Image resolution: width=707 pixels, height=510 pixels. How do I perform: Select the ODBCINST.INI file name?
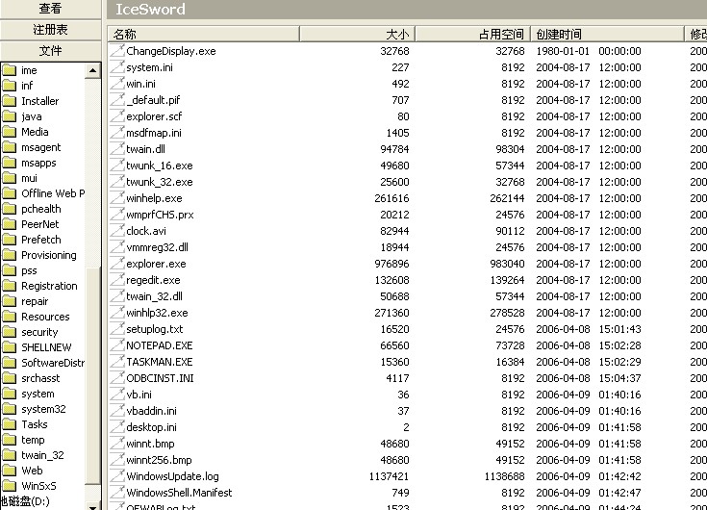(160, 378)
